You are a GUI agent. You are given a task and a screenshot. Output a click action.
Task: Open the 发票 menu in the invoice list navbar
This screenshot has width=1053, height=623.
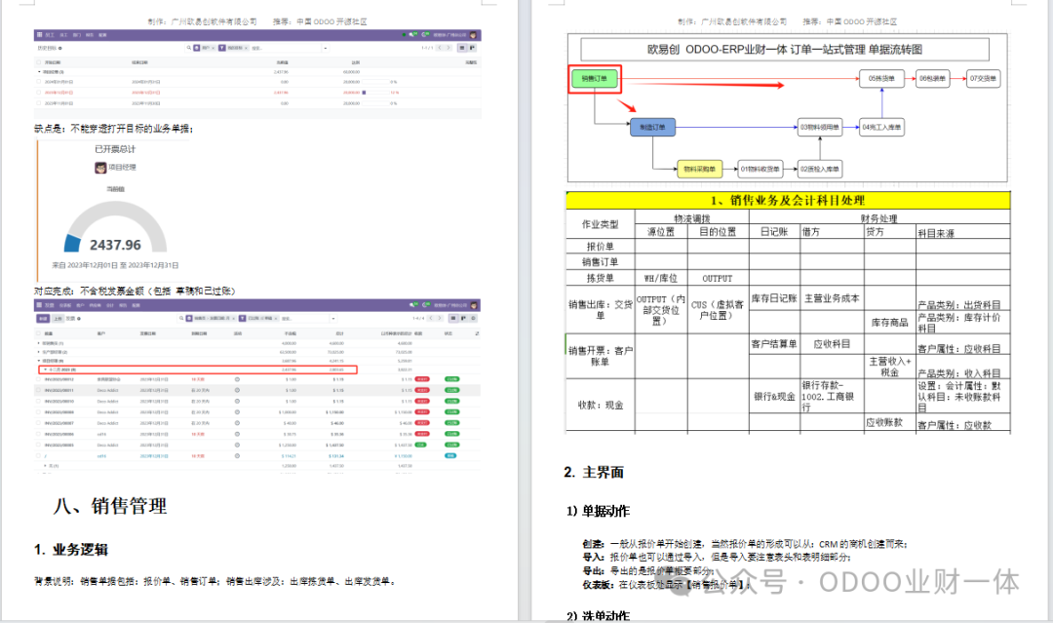pyautogui.click(x=49, y=305)
